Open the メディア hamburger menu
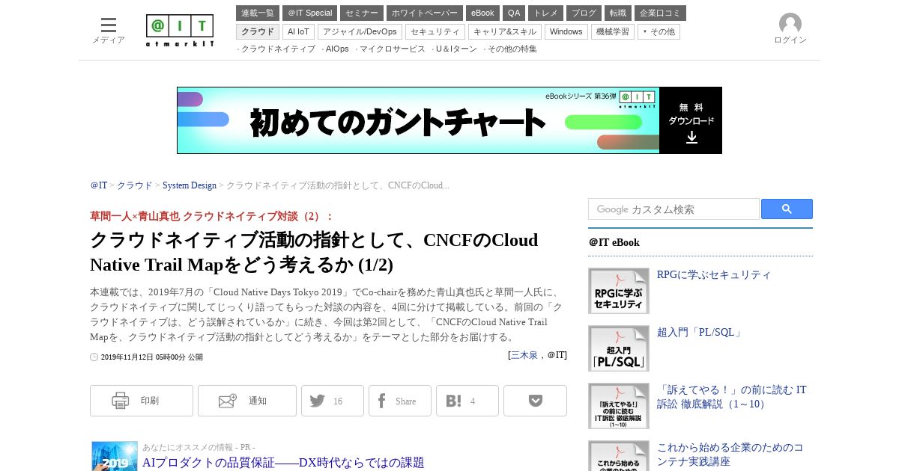This screenshot has height=471, width=899. [109, 31]
